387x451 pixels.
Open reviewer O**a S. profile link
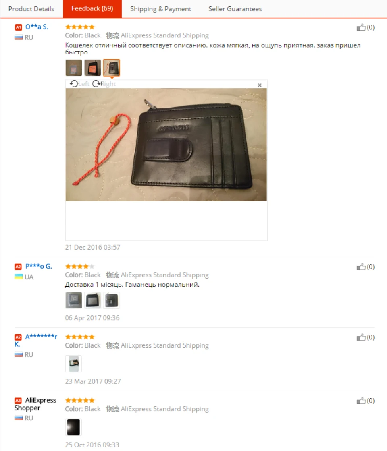37,27
